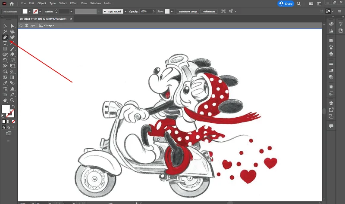The width and height of the screenshot is (345, 204).
Task: Select the Direct Selection tool
Action: 13,26
